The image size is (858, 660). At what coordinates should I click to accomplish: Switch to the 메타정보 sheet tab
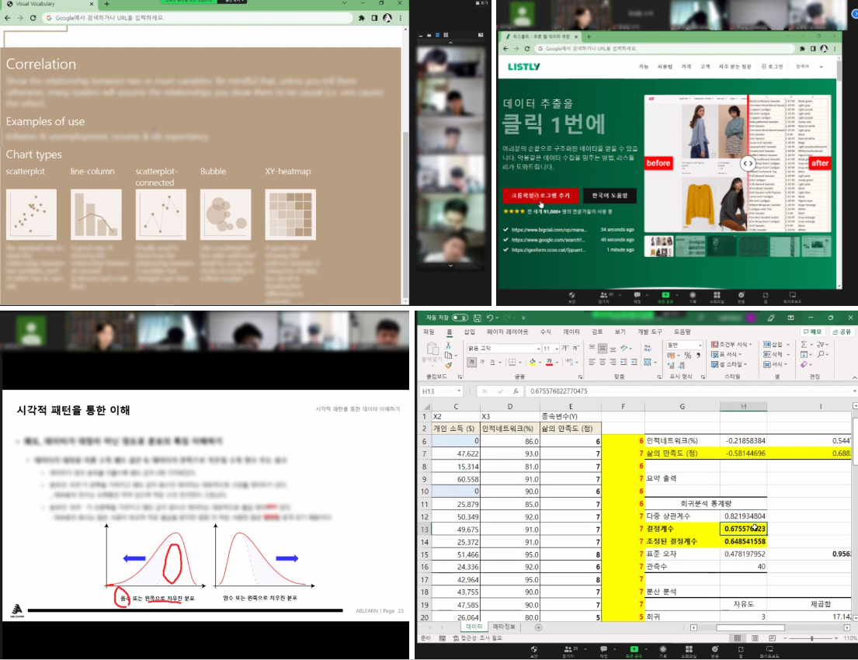(x=504, y=627)
